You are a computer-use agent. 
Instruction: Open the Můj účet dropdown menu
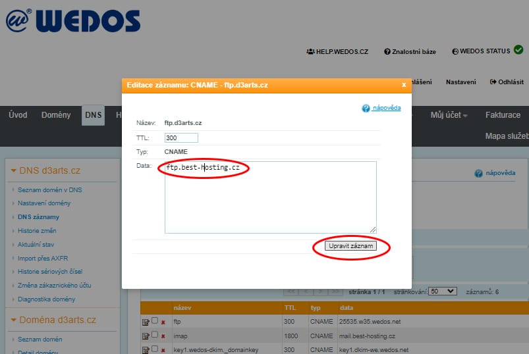coord(449,115)
